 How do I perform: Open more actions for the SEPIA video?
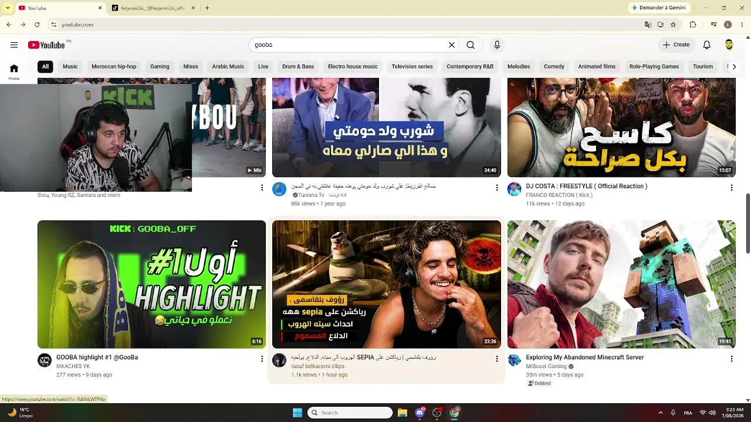(497, 359)
